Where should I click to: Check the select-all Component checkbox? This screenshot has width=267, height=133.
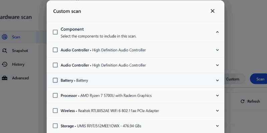tap(55, 32)
